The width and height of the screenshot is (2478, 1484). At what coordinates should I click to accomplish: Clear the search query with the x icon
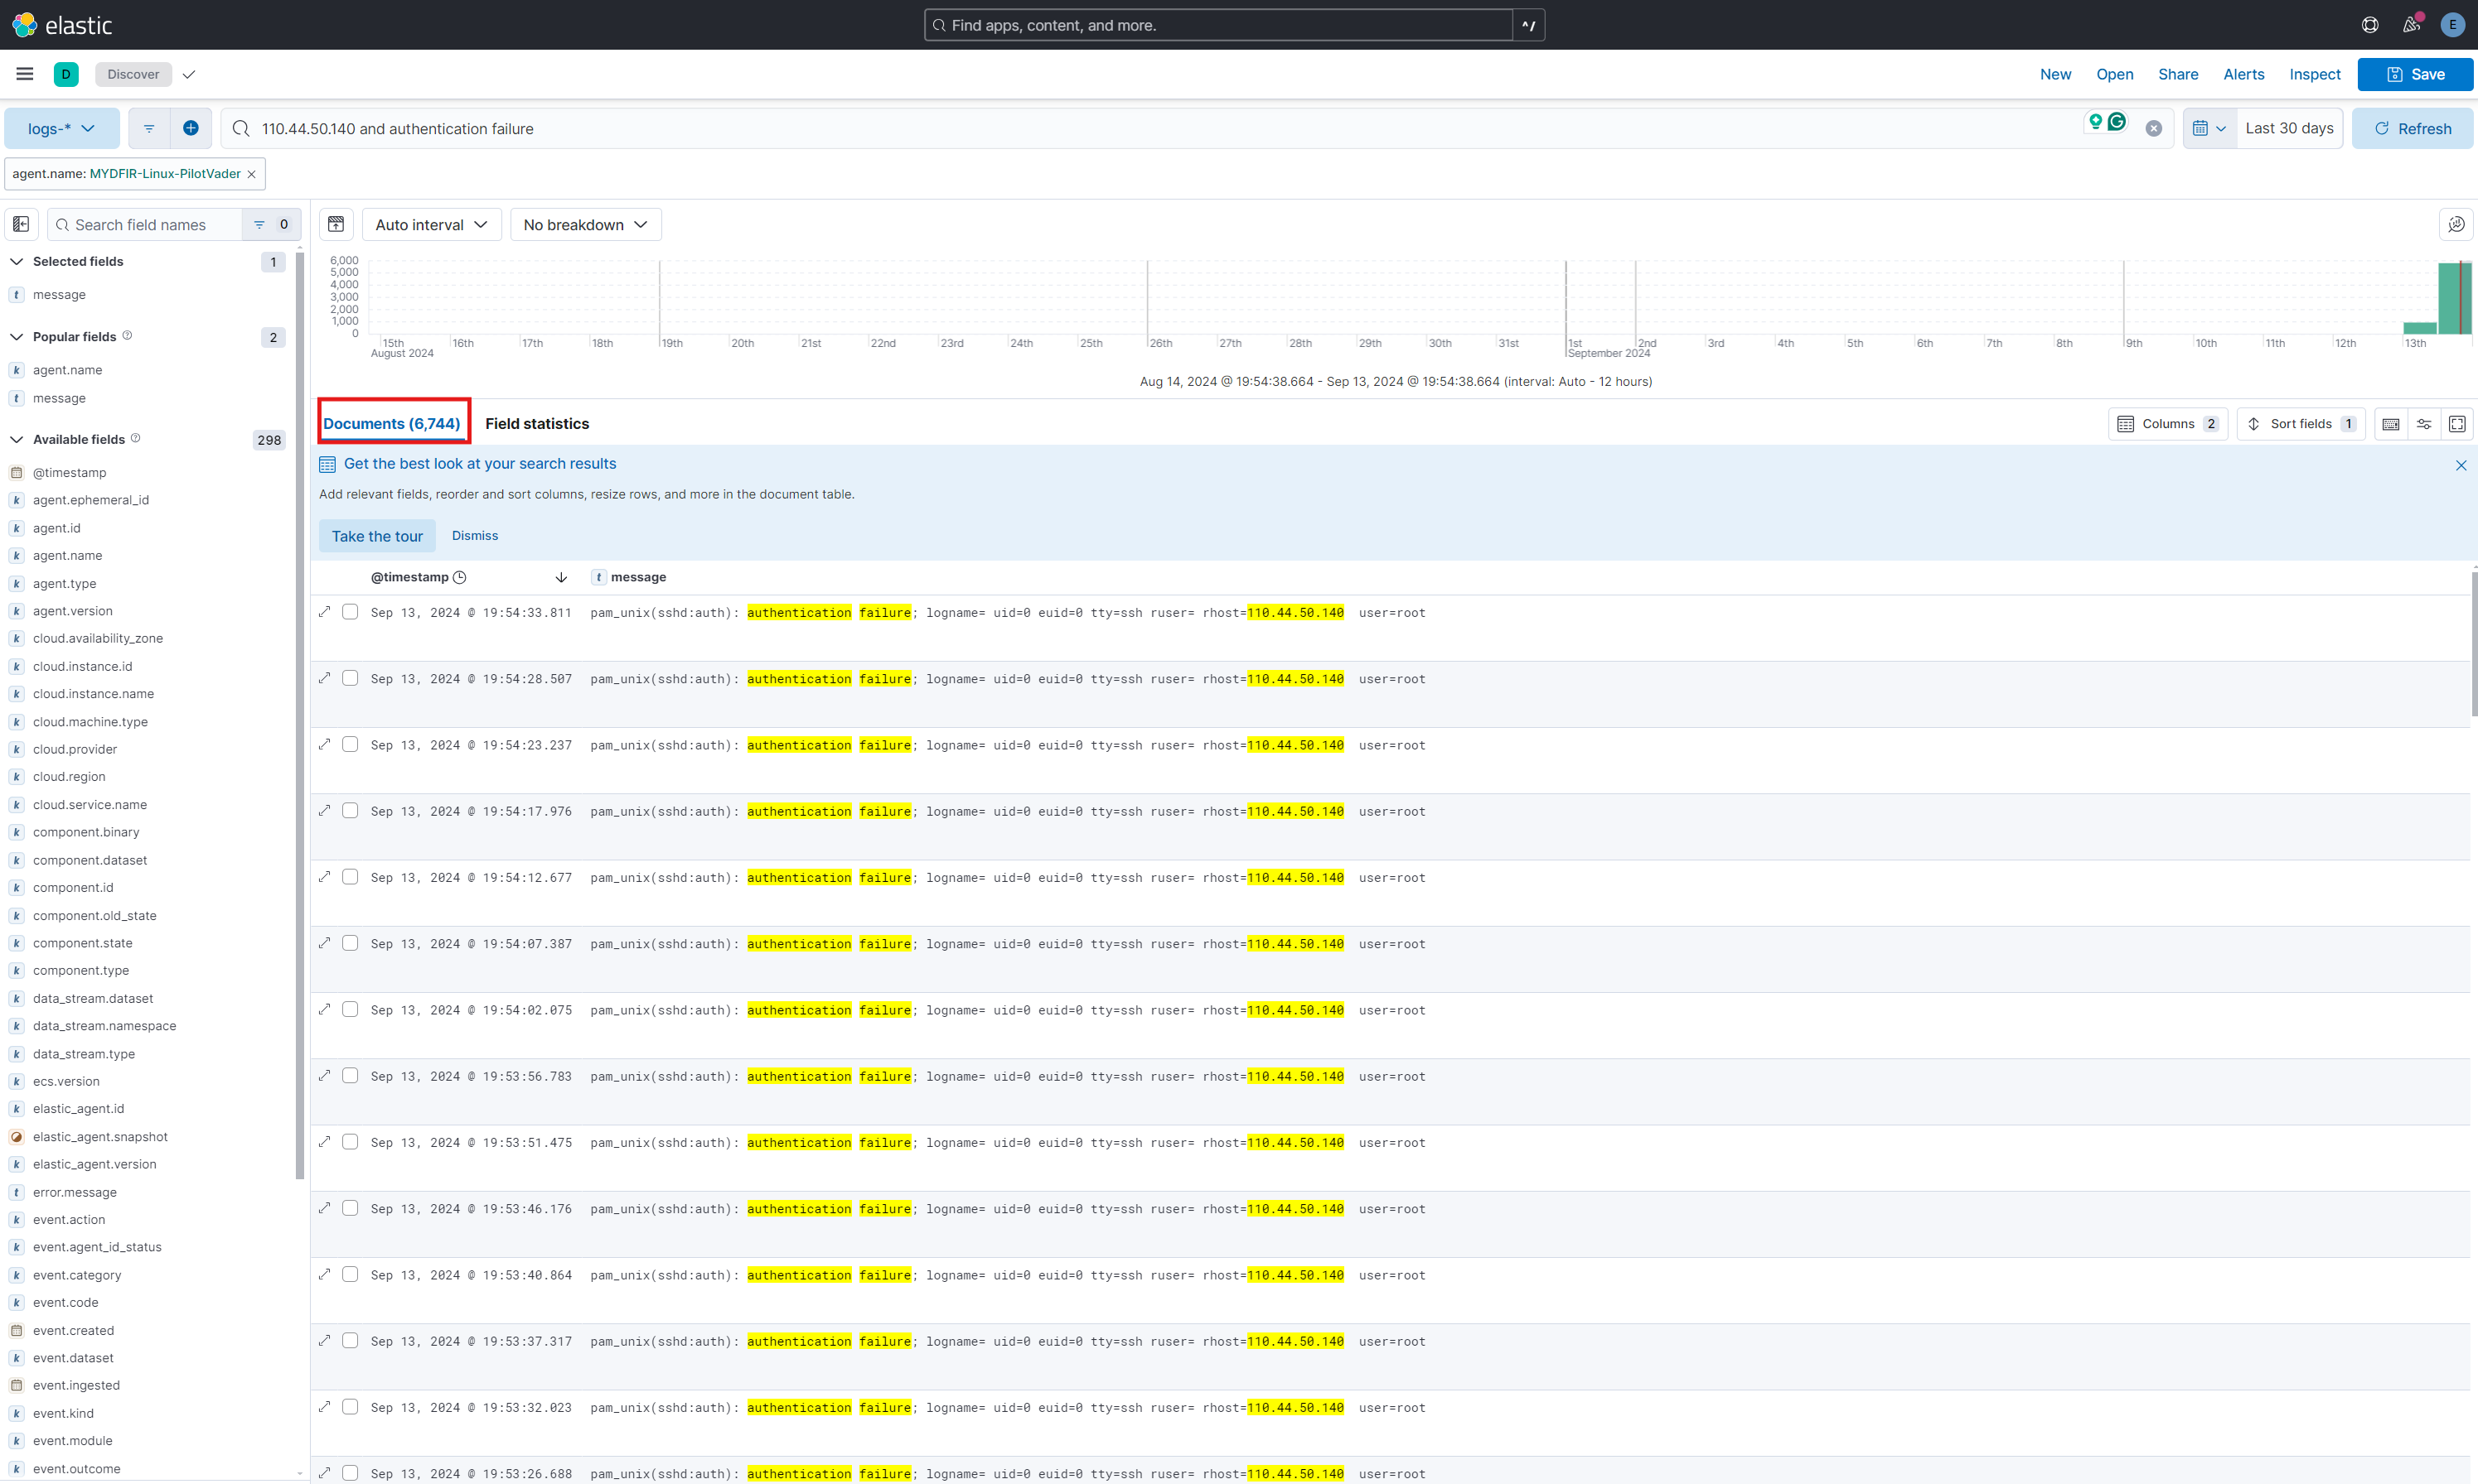tap(2154, 128)
